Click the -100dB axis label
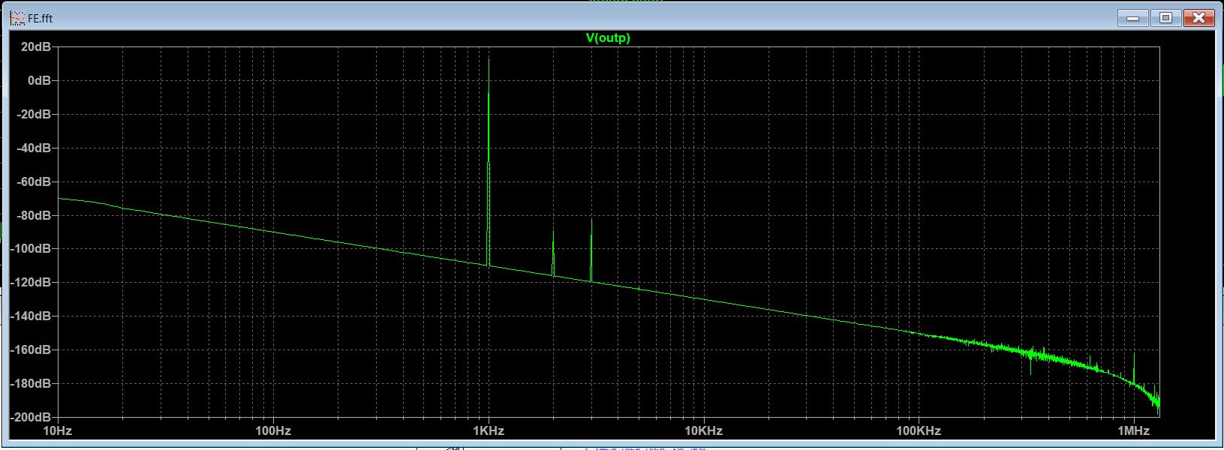The height and width of the screenshot is (450, 1224). (x=31, y=248)
